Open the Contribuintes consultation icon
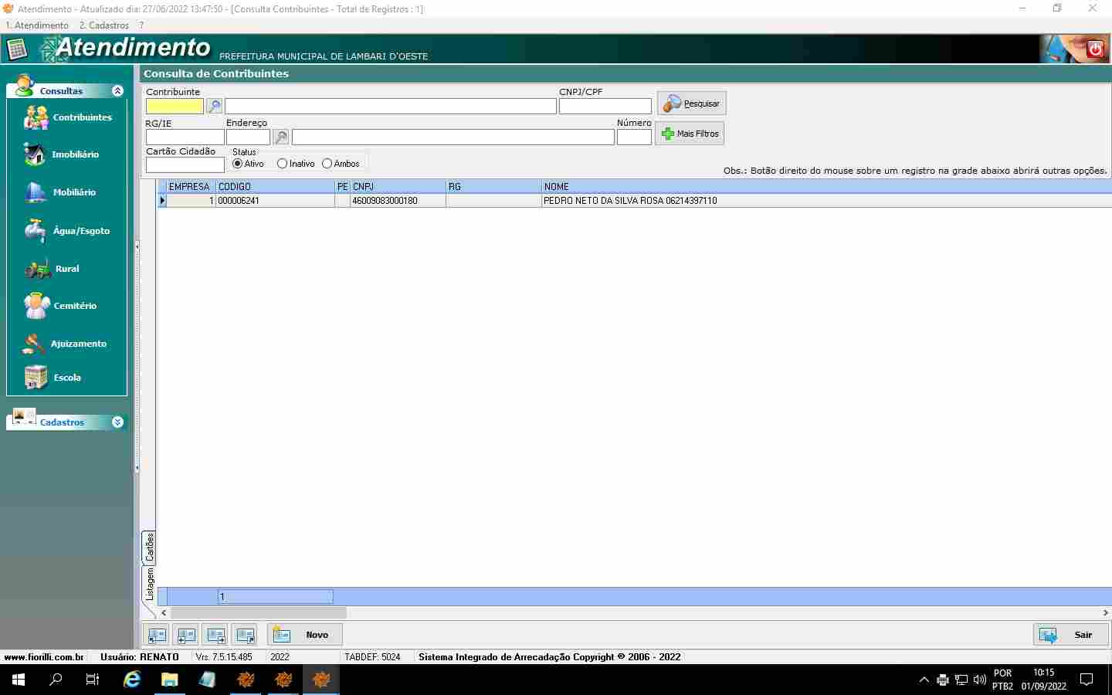The height and width of the screenshot is (695, 1112). pos(36,118)
